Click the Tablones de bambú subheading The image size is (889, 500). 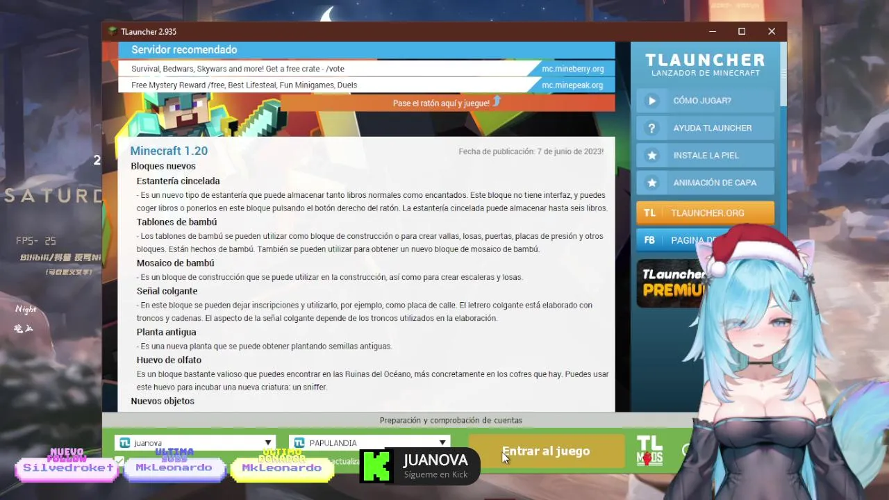tap(176, 222)
